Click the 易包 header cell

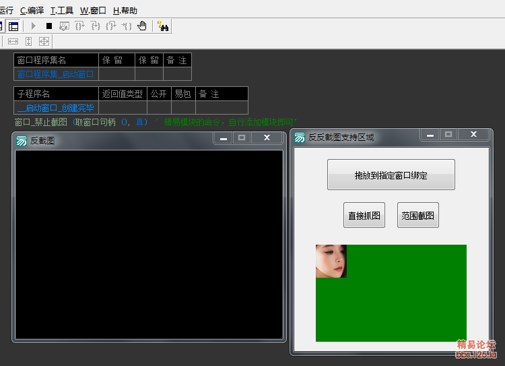click(183, 94)
